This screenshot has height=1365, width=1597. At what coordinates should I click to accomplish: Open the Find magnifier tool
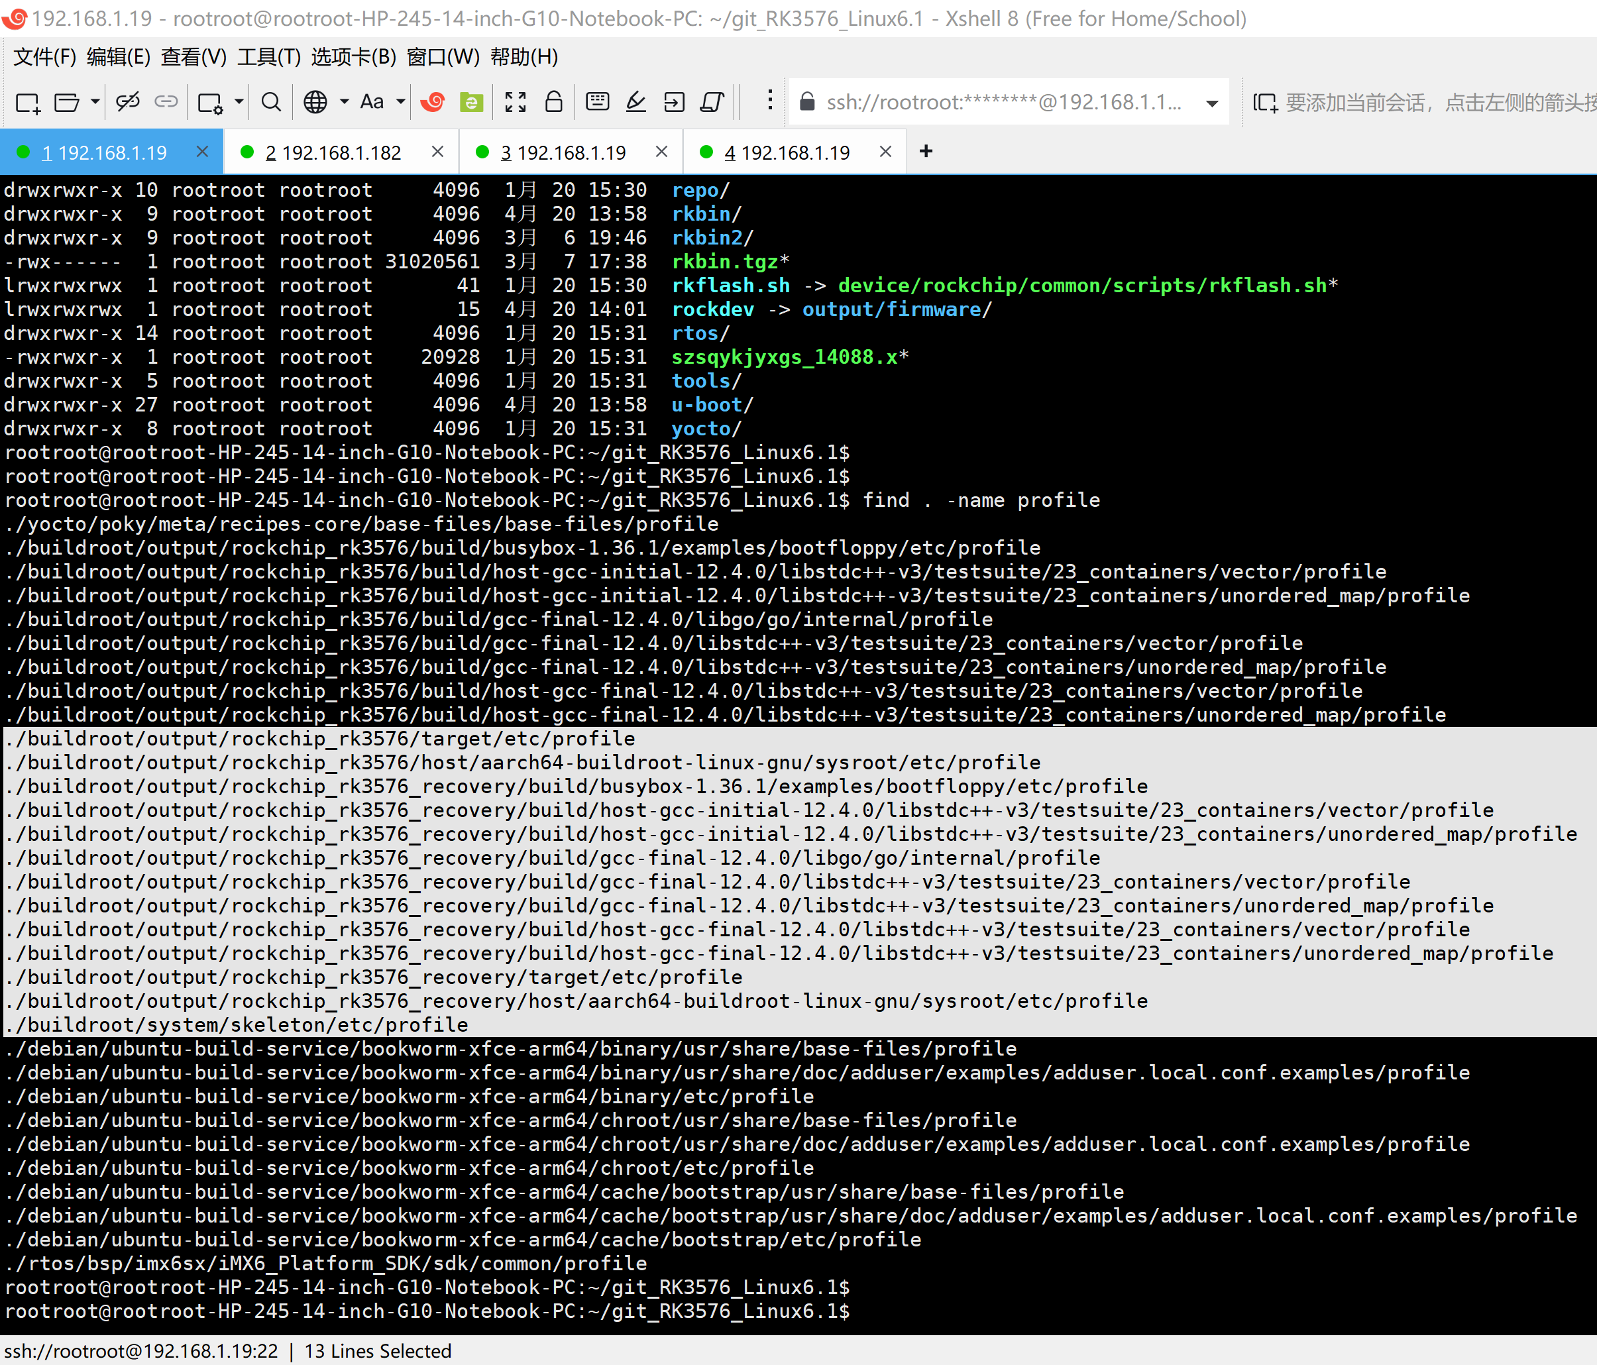click(271, 102)
